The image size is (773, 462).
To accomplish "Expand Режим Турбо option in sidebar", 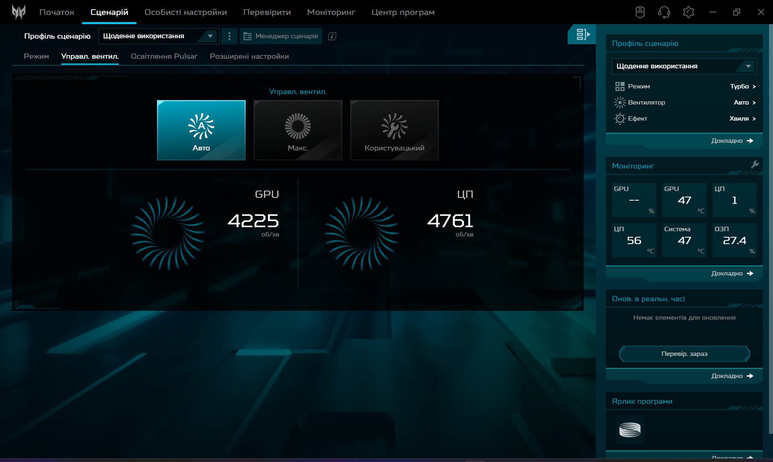I will click(x=743, y=86).
